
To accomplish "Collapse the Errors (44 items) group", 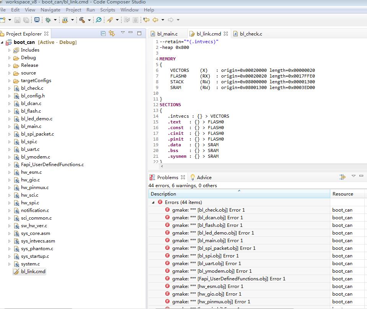I will [x=153, y=202].
